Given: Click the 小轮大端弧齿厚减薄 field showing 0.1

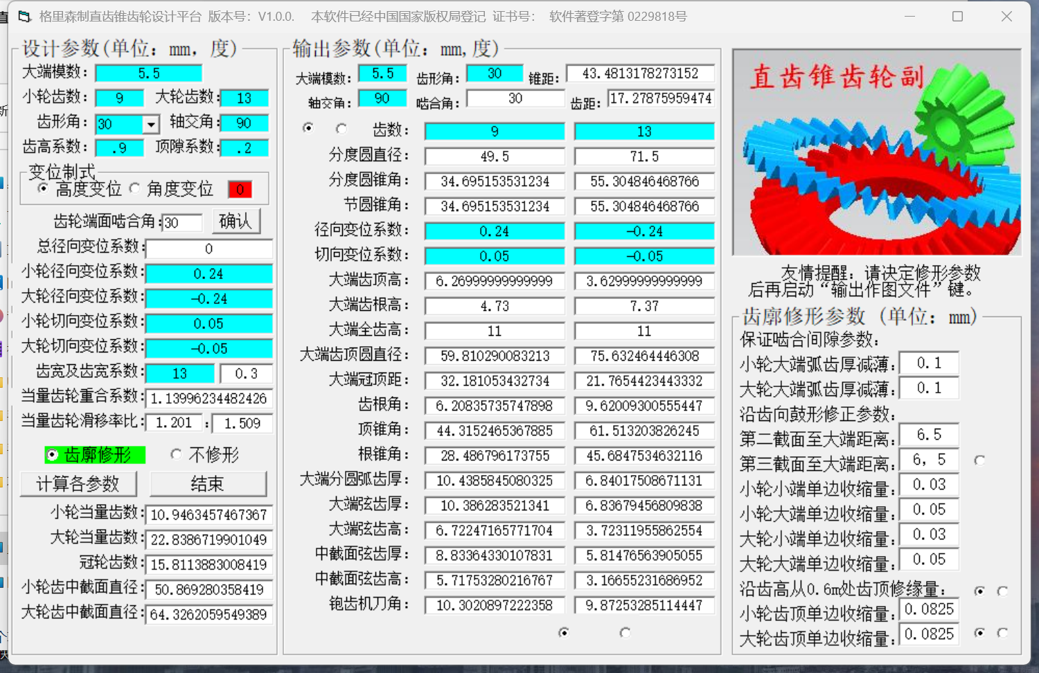Looking at the screenshot, I should click(929, 362).
